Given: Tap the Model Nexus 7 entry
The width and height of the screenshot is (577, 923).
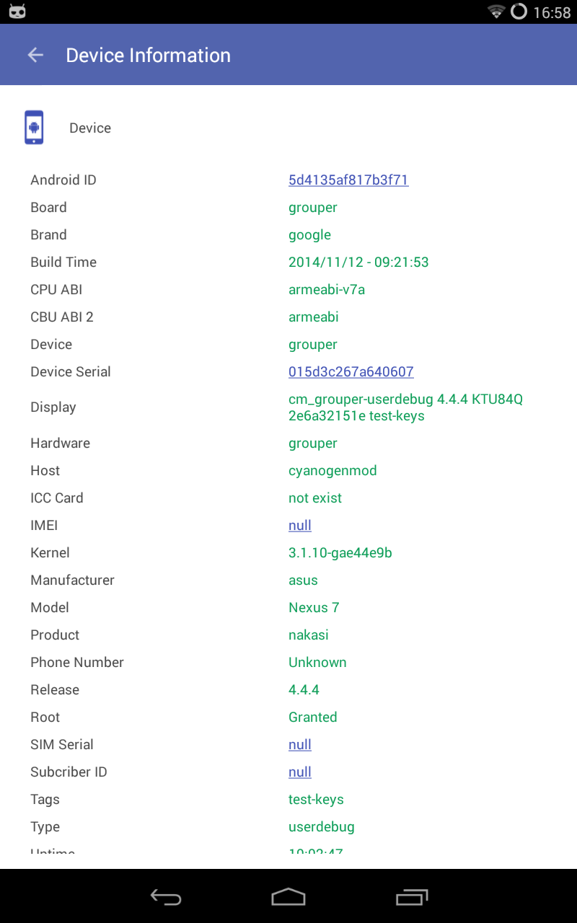Looking at the screenshot, I should pyautogui.click(x=314, y=607).
